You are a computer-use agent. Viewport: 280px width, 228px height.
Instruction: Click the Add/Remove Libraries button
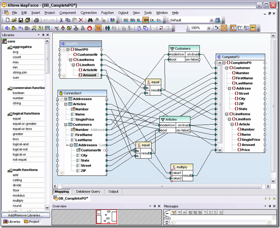coord(25,215)
